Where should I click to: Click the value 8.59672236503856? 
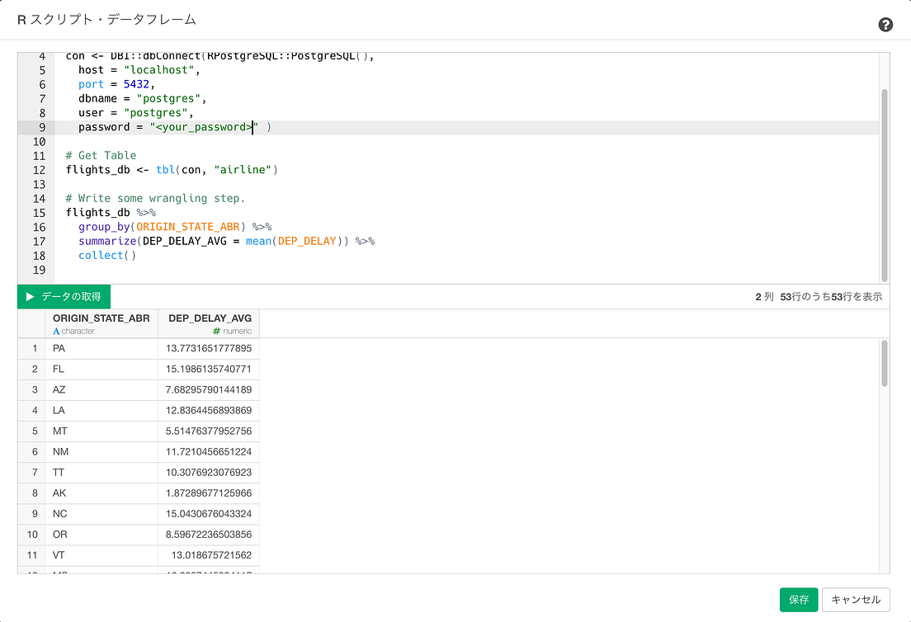209,535
